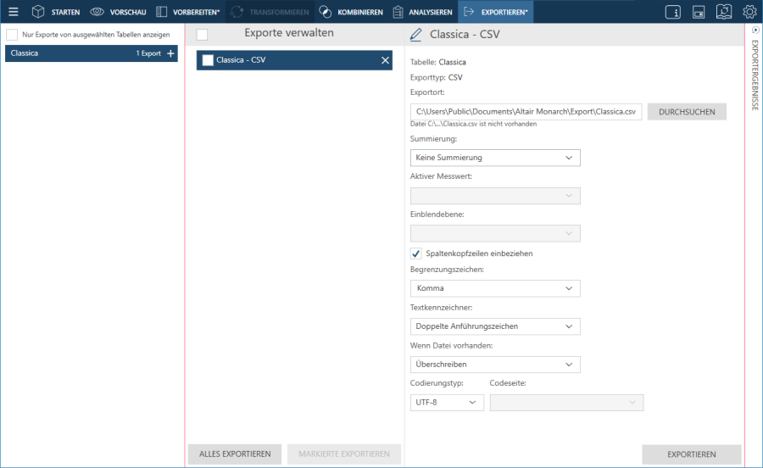
Task: Open the Summierung dropdown
Action: (x=495, y=158)
